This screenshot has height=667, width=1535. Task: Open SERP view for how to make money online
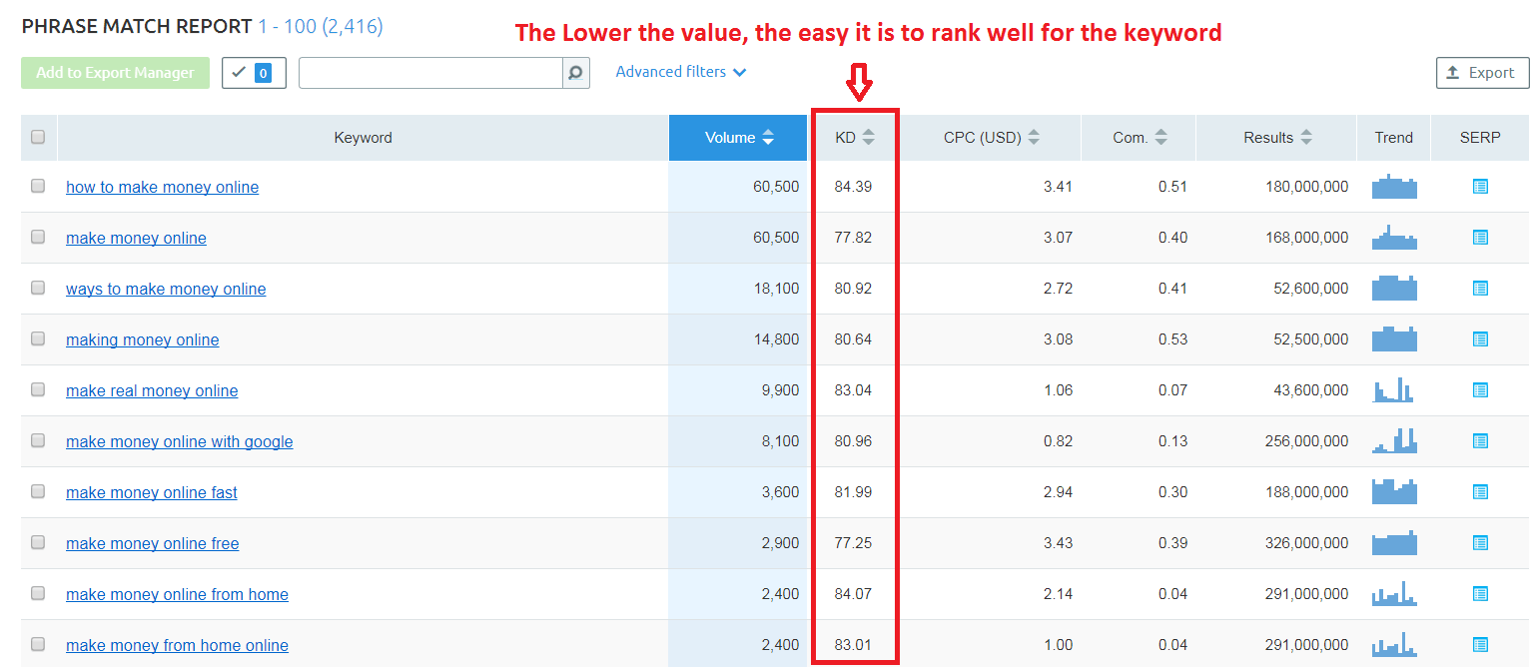point(1480,186)
